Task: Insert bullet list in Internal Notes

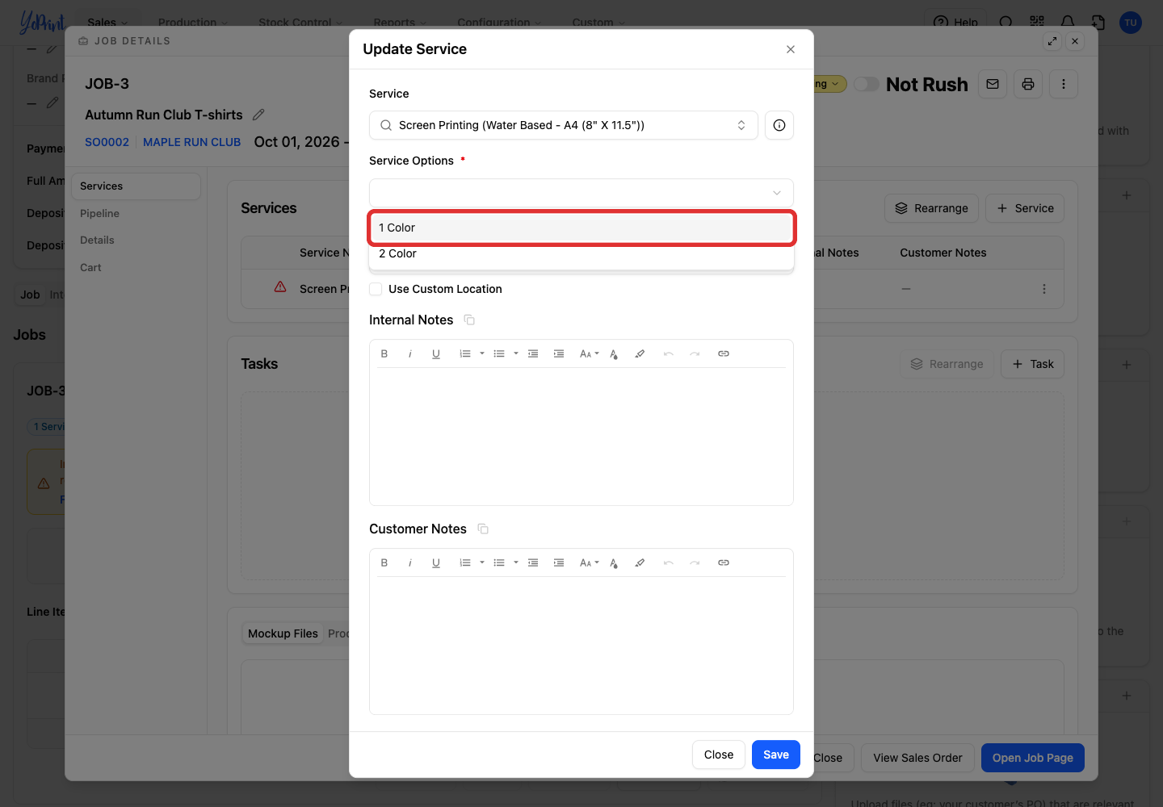Action: [x=499, y=353]
